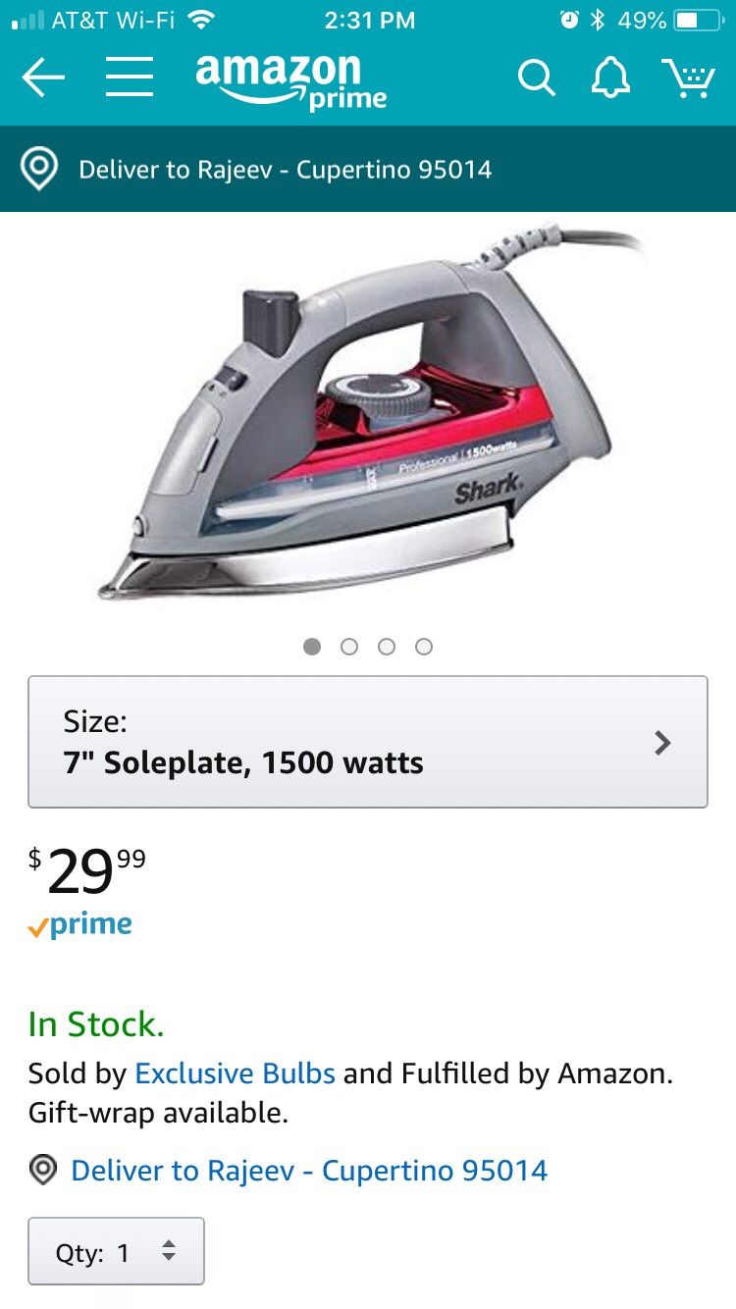
Task: Open the hamburger menu
Action: [130, 78]
